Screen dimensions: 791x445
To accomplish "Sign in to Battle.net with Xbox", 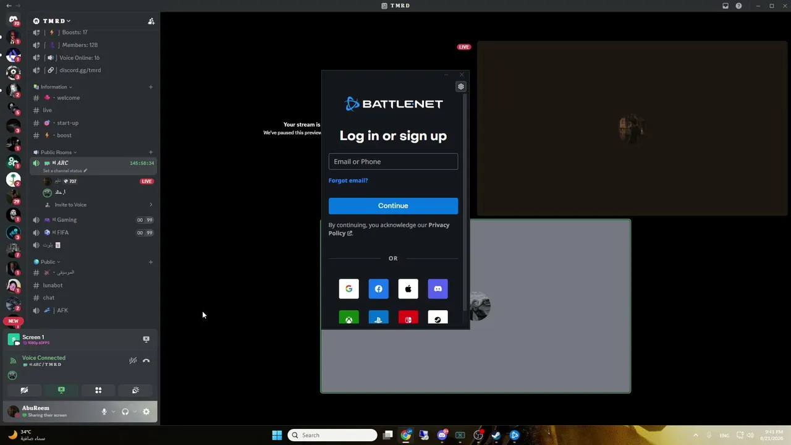I will pyautogui.click(x=349, y=317).
